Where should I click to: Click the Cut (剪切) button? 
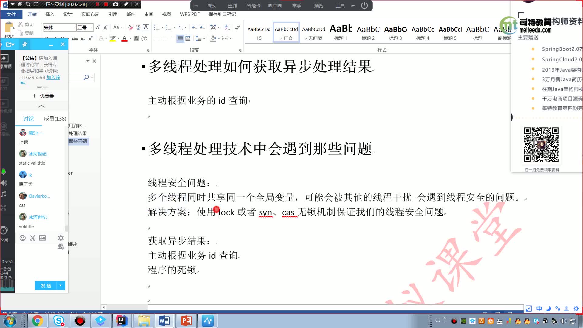[x=26, y=24]
